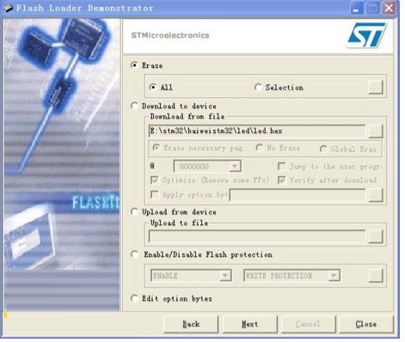Toggle Optimize (Remove some FFs) checkbox

pos(155,180)
